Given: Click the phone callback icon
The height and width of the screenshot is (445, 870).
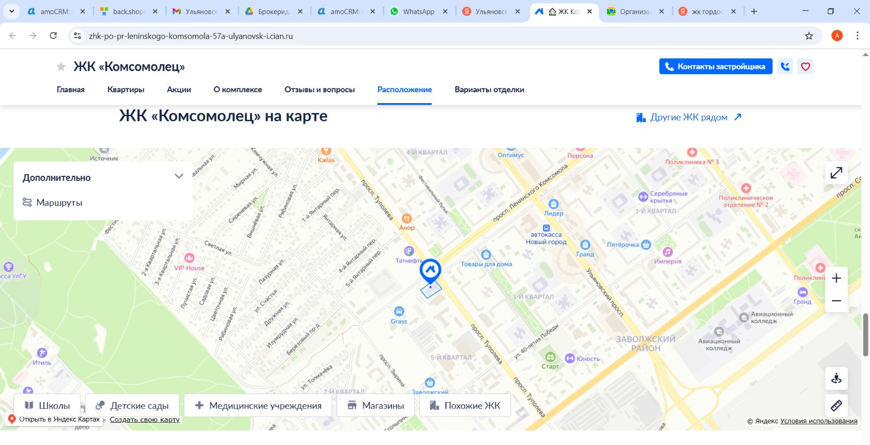Looking at the screenshot, I should pos(785,67).
